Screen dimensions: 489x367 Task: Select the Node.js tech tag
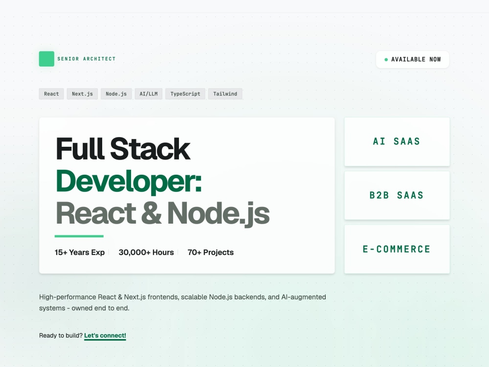pyautogui.click(x=116, y=93)
